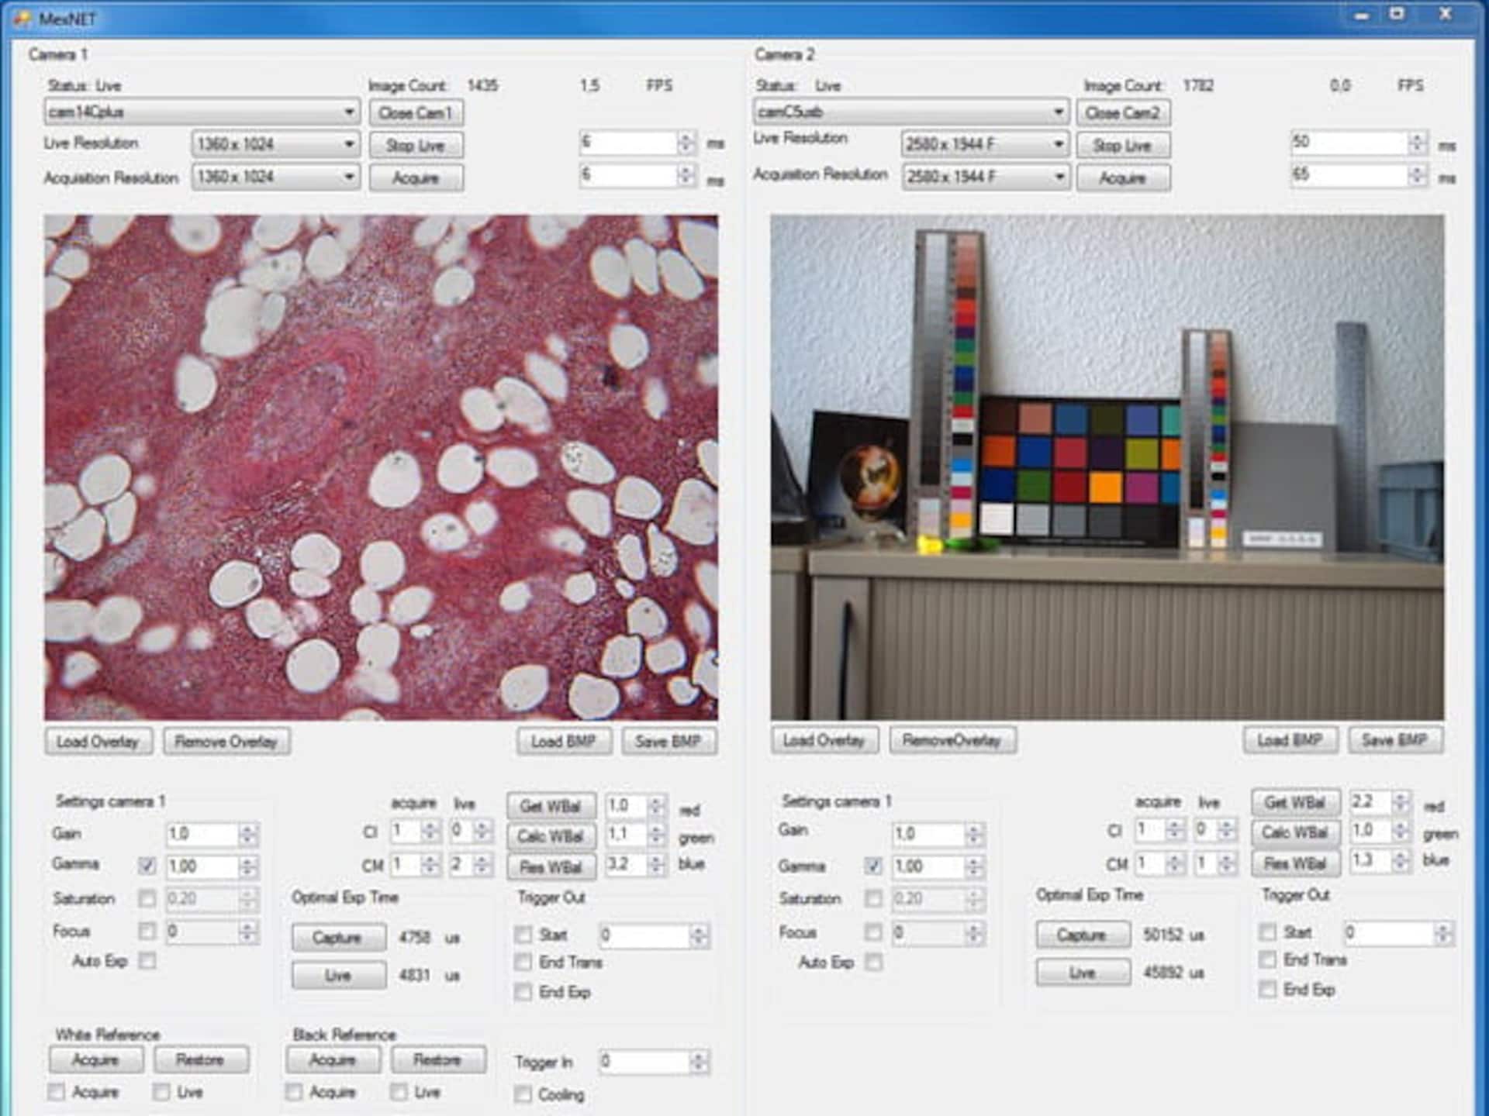Open Camera 1 Live Resolution dropdown
The height and width of the screenshot is (1116, 1489).
tap(275, 144)
